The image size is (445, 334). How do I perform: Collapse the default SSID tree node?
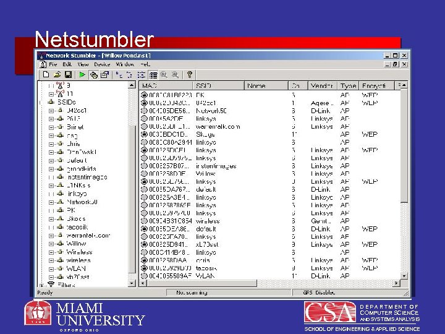(x=51, y=161)
